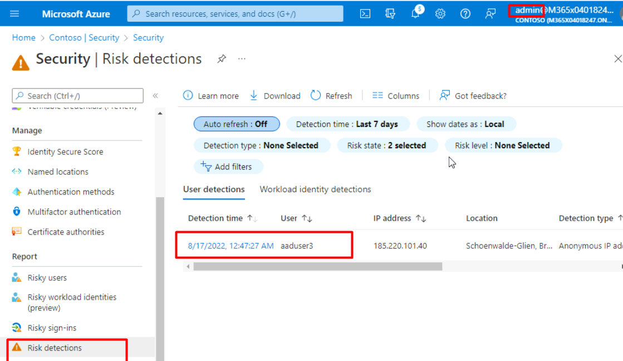Sort by IP address column arrows

[421, 218]
